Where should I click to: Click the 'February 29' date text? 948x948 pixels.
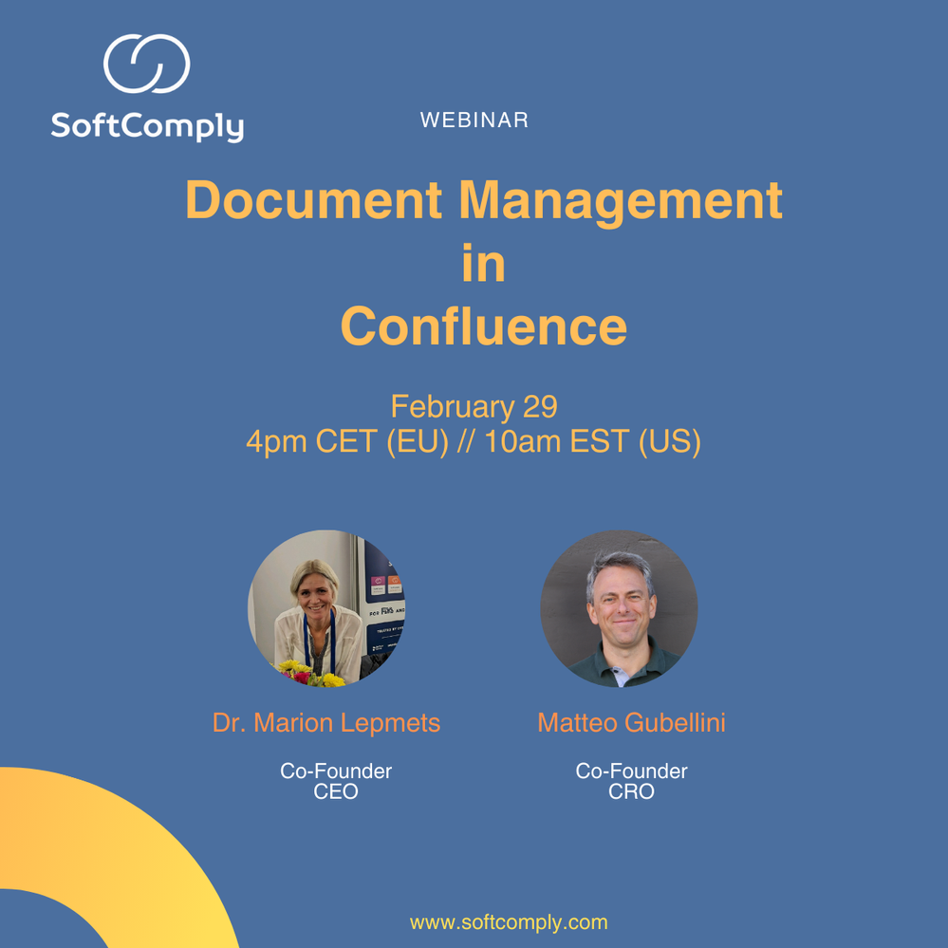pyautogui.click(x=474, y=406)
